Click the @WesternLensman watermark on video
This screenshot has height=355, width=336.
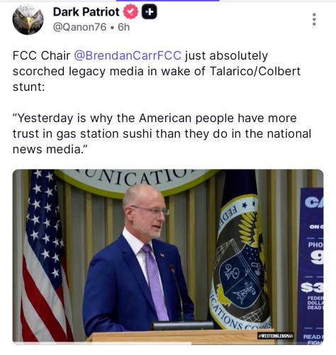pos(275,336)
